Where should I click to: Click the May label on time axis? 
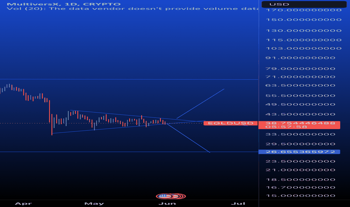(94, 203)
